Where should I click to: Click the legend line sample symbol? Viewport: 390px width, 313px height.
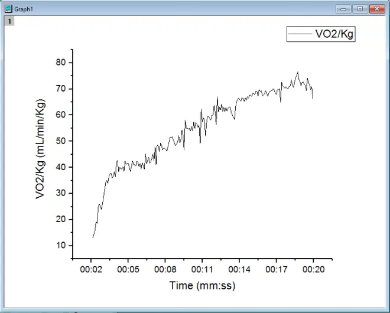(x=300, y=34)
